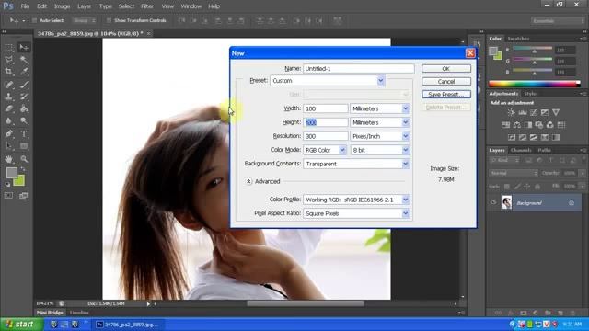Select the Clone Stamp tool
589x331 pixels.
8,97
